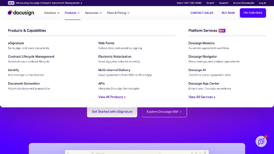The image size is (274, 154).
Task: Select Docusign AI
Action: [x=197, y=70]
